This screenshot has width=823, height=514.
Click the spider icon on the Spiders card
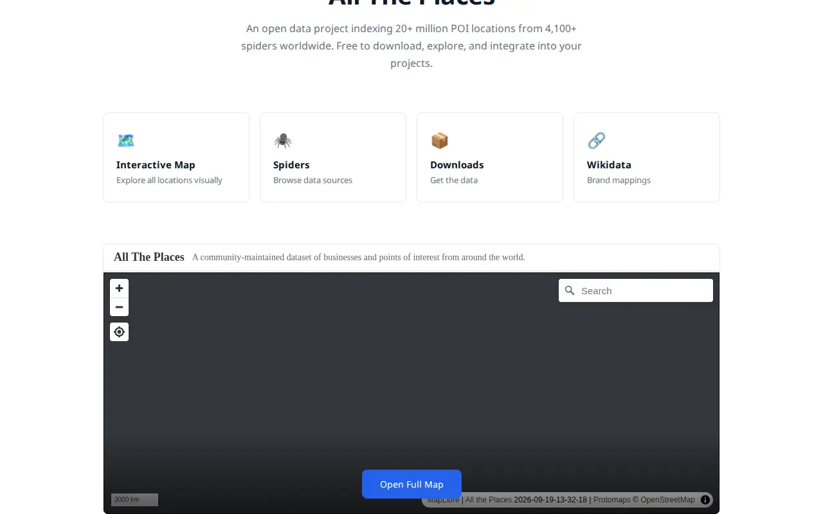[x=282, y=140]
